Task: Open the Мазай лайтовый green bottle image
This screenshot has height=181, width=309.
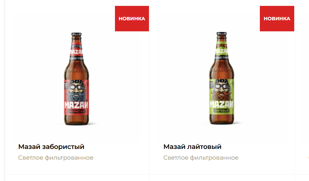Action: coord(221,78)
